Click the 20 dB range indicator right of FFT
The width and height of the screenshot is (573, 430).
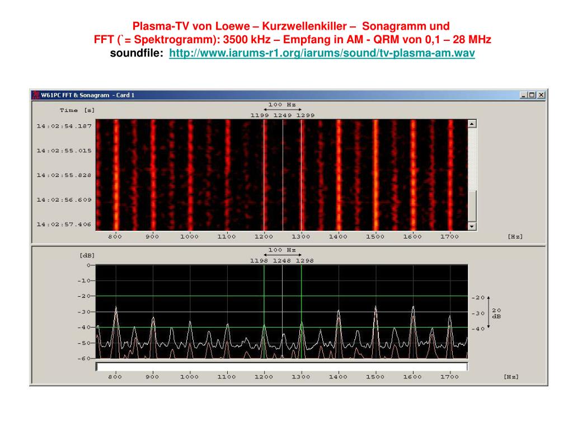[x=496, y=314]
